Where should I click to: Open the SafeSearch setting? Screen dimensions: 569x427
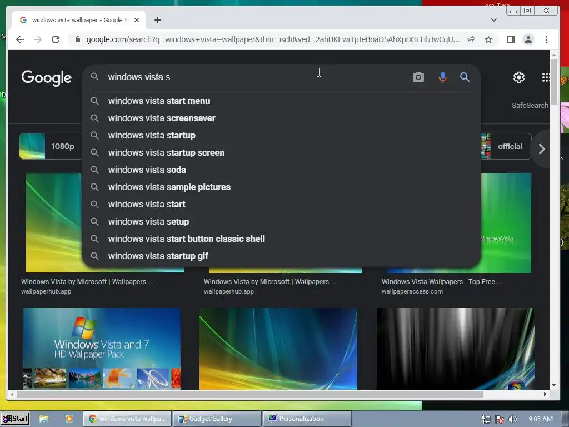coord(530,105)
